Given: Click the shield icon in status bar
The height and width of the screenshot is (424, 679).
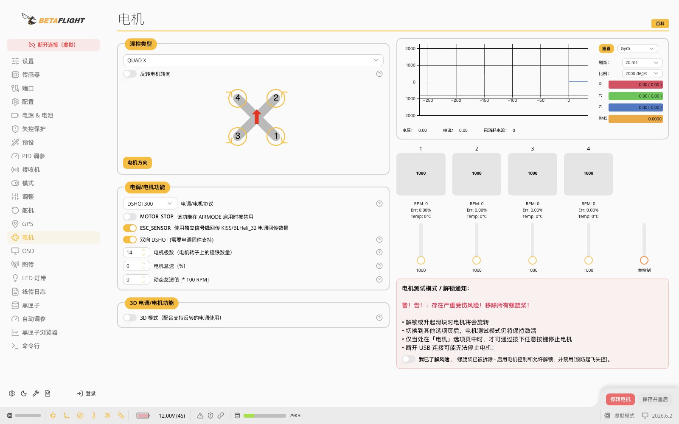Looking at the screenshot, I should pos(210,416).
